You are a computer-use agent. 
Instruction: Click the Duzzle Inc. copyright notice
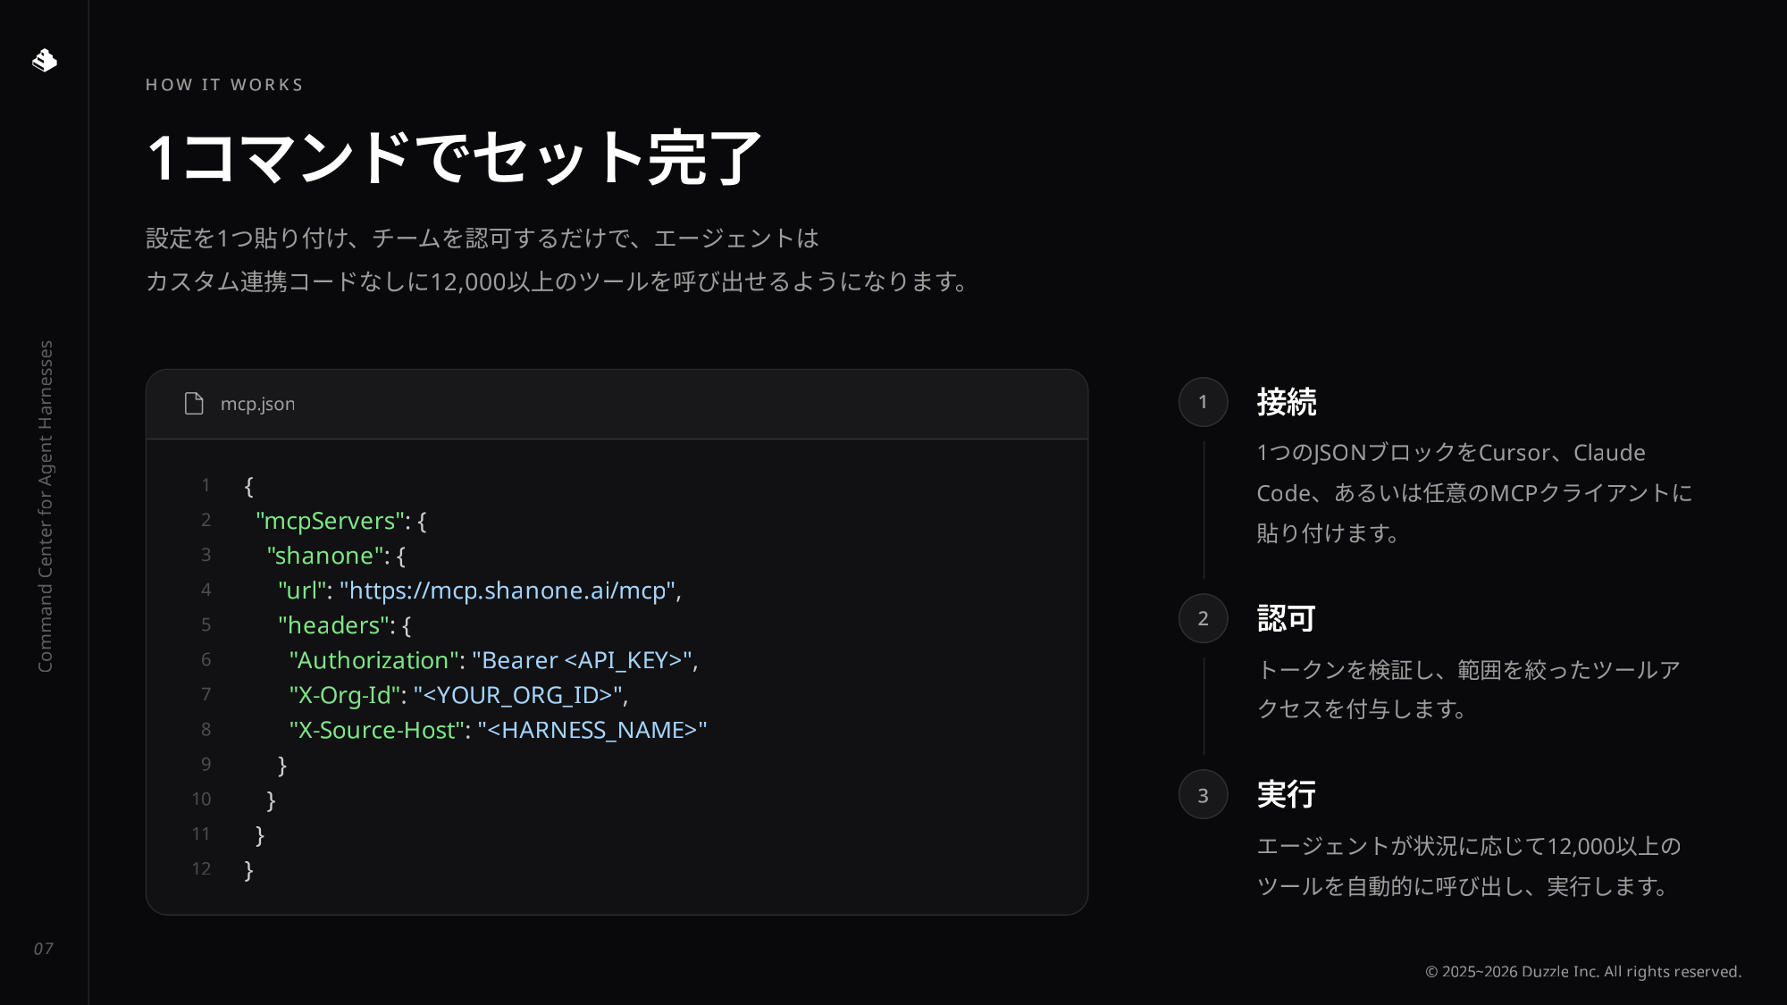point(1583,972)
